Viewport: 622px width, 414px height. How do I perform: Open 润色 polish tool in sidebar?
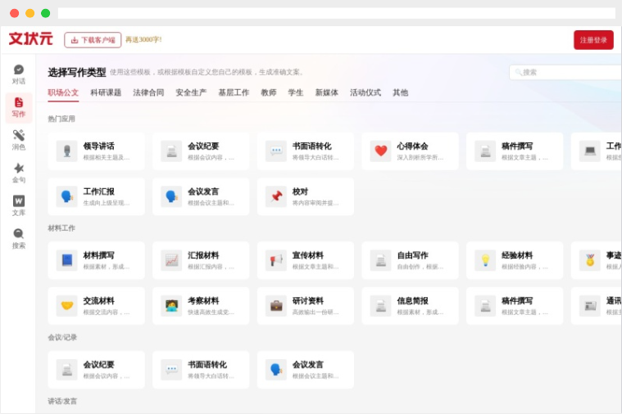tap(18, 140)
